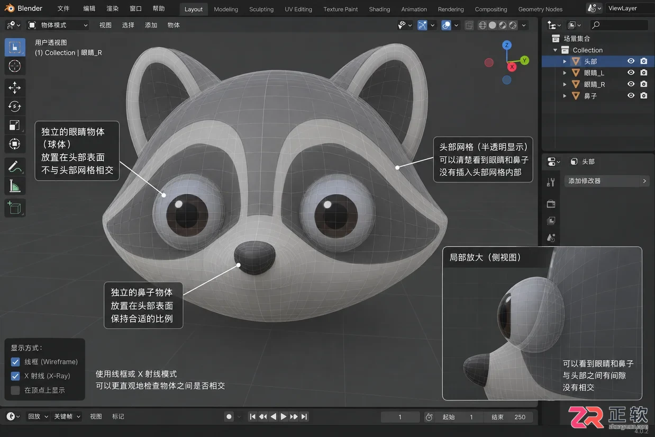Open the 回放 playback dropdown

coord(38,417)
